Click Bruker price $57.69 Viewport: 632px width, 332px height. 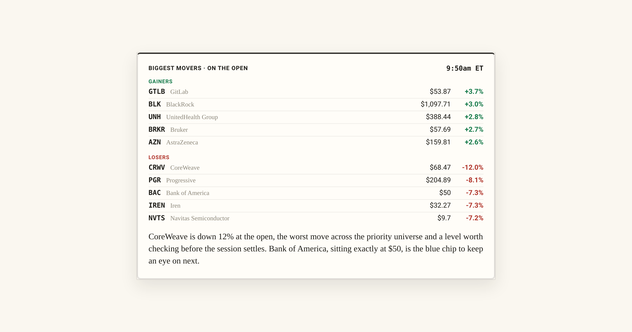pyautogui.click(x=440, y=129)
